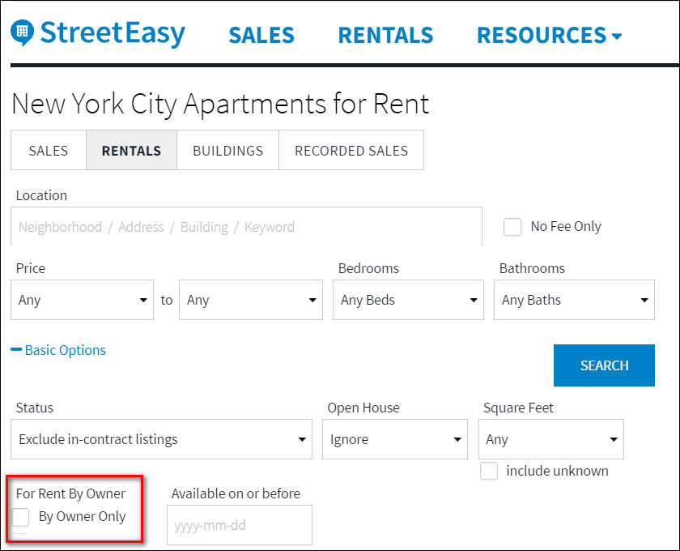Screen dimensions: 680x551
Task: Open the maximum Price dropdown
Action: 251,300
